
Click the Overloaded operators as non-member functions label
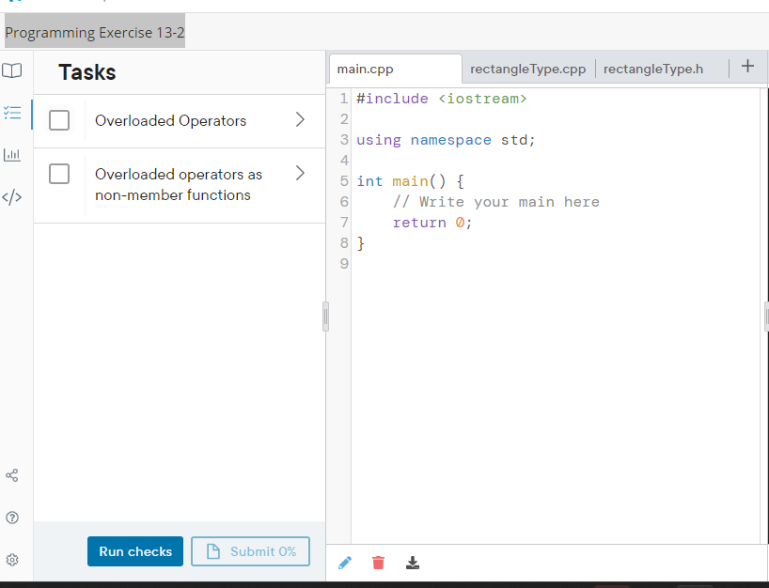click(179, 184)
